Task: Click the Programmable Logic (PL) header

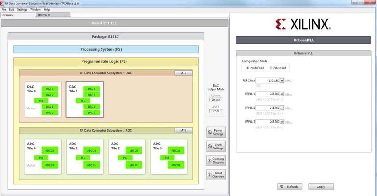Action: (x=106, y=61)
